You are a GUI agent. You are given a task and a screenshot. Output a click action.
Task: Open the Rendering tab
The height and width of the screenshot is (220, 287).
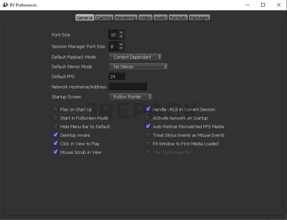126,17
